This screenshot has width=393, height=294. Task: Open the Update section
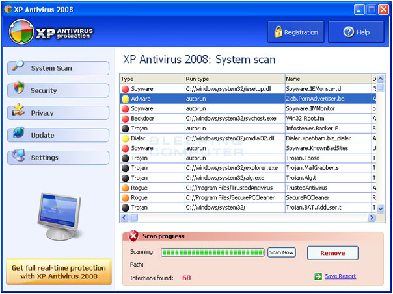(58, 135)
